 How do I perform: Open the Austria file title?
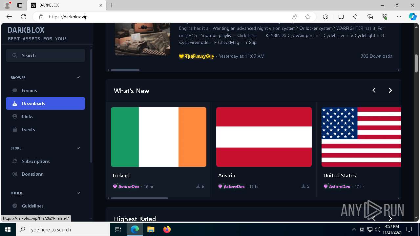coord(226,176)
